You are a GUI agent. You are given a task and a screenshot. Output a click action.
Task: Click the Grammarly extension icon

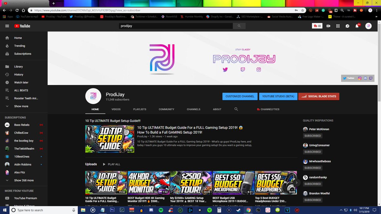pos(323,10)
